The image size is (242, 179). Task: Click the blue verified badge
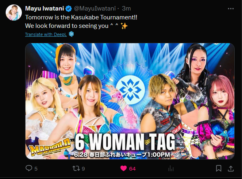(x=68, y=8)
